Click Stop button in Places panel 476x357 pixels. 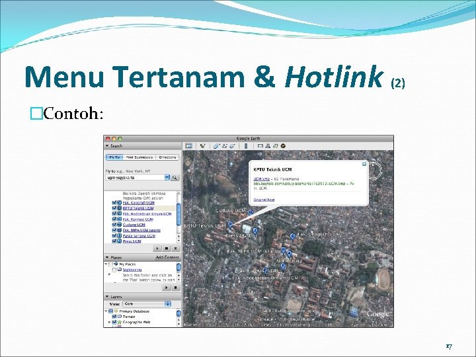[x=175, y=288]
